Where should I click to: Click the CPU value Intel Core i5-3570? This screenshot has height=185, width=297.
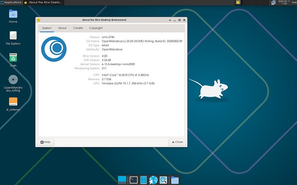pos(125,75)
